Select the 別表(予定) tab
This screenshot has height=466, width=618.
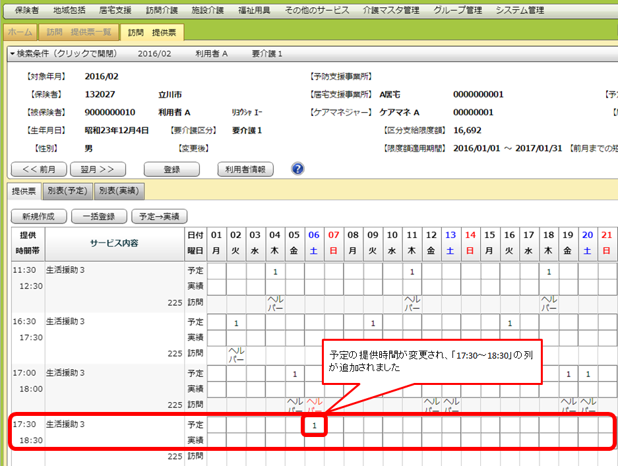point(67,191)
